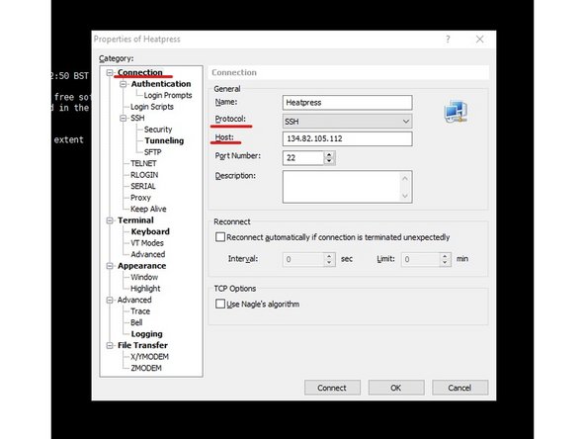Viewport: 585px width, 439px height.
Task: Click the Name field containing Heatpress
Action: pyautogui.click(x=348, y=102)
